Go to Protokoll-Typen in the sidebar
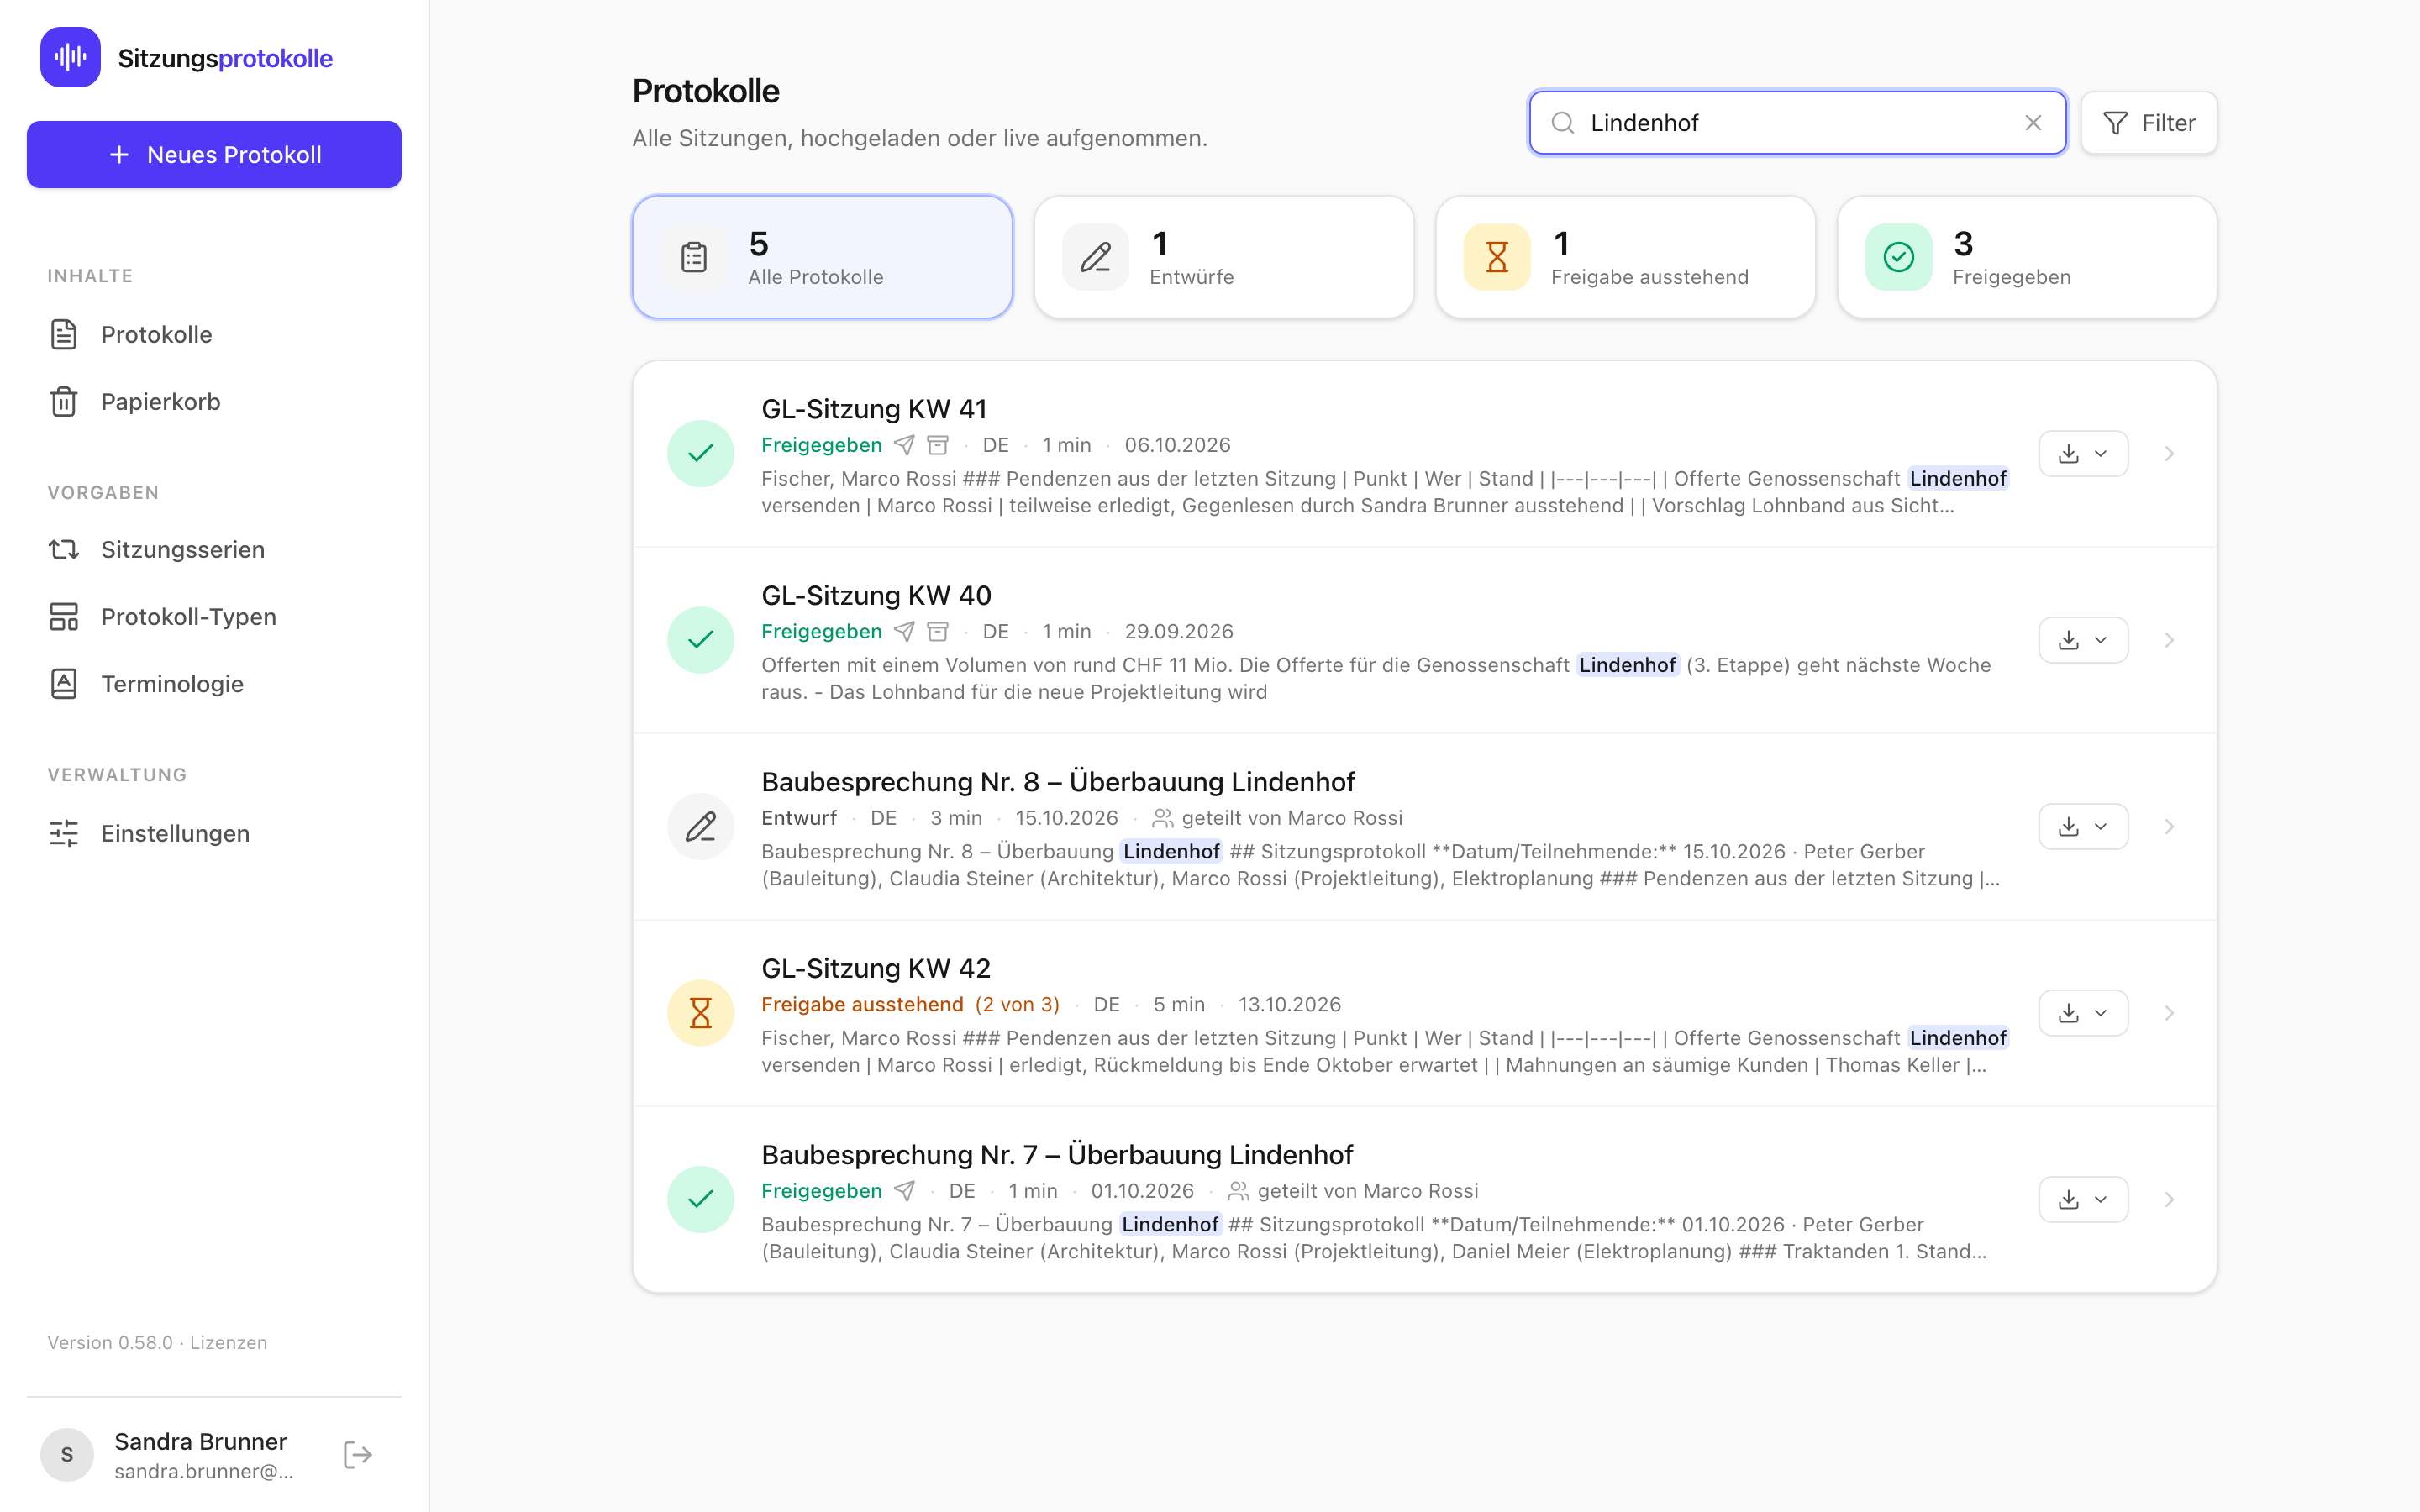The width and height of the screenshot is (2420, 1512). (x=214, y=616)
